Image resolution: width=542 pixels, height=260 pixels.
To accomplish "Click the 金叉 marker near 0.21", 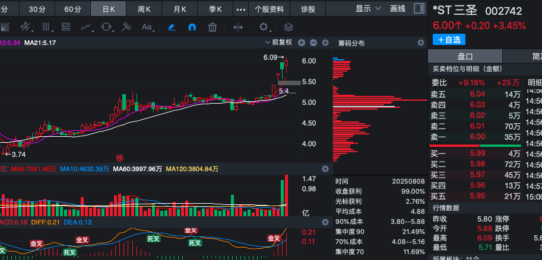I will point(274,238).
